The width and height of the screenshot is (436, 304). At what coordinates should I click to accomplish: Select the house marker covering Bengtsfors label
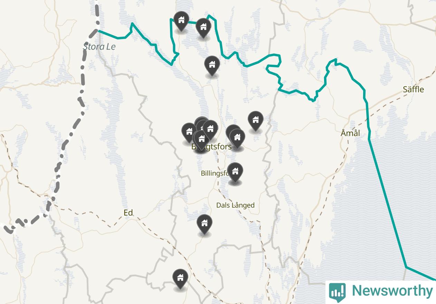201,140
